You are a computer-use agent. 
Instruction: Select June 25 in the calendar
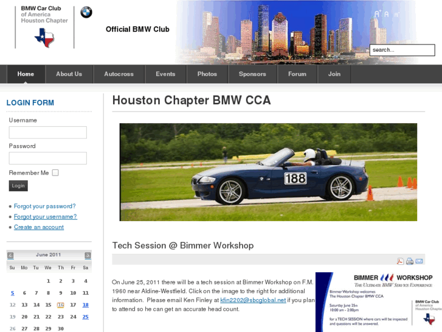click(85, 317)
